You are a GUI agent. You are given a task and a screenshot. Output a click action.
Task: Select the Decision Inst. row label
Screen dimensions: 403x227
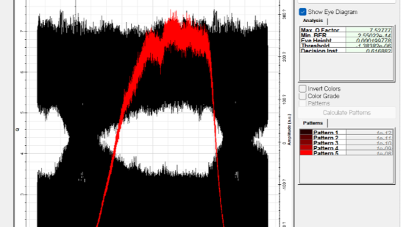(323, 50)
